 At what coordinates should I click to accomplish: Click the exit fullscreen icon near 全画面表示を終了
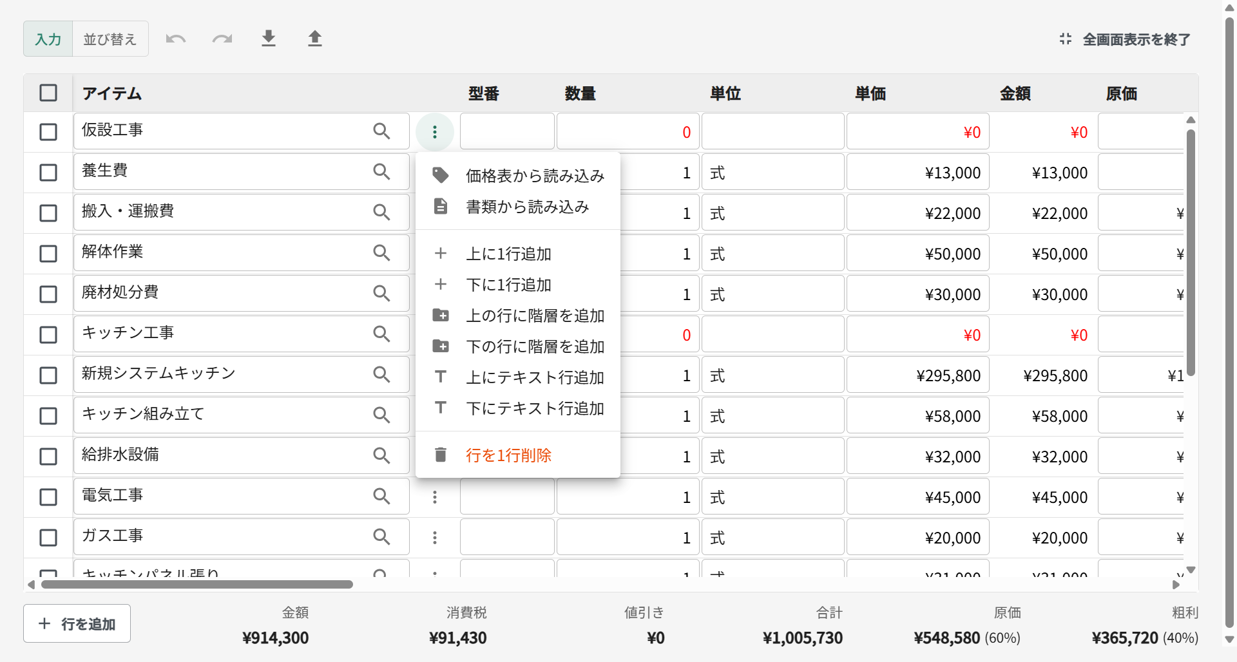(x=1065, y=39)
